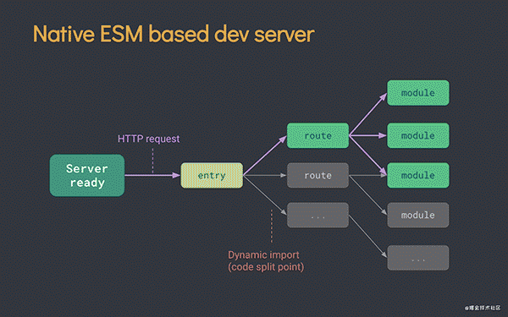Click purple arrowhead pointing into entry node

176,175
